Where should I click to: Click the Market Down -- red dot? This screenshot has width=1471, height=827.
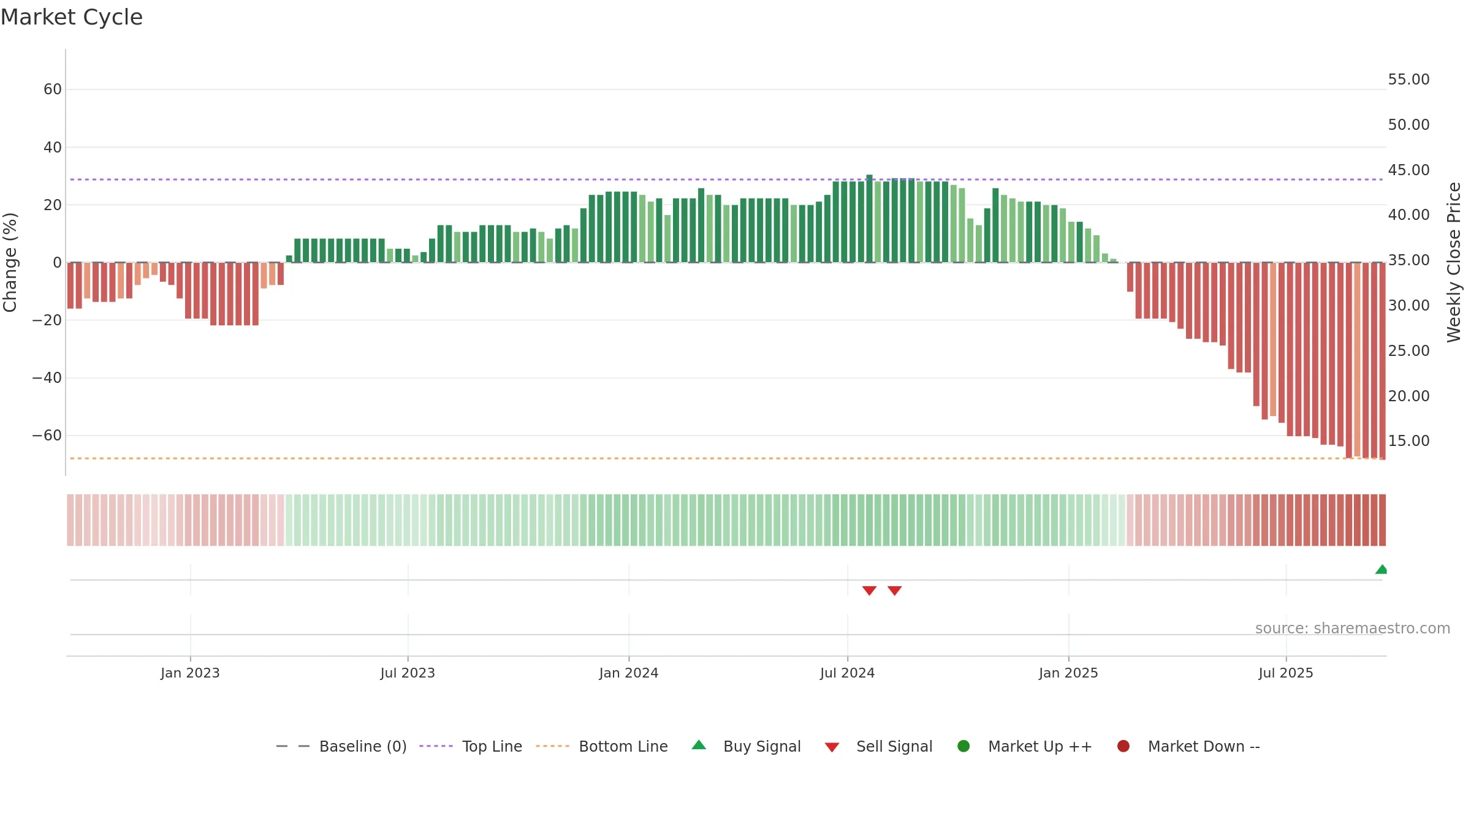point(1123,746)
